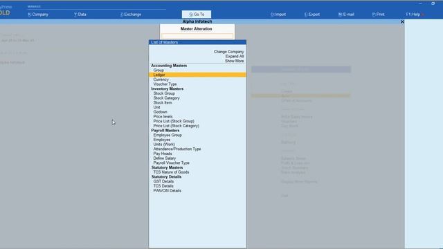The height and width of the screenshot is (249, 443).
Task: Open F1: Help menu
Action: click(413, 15)
